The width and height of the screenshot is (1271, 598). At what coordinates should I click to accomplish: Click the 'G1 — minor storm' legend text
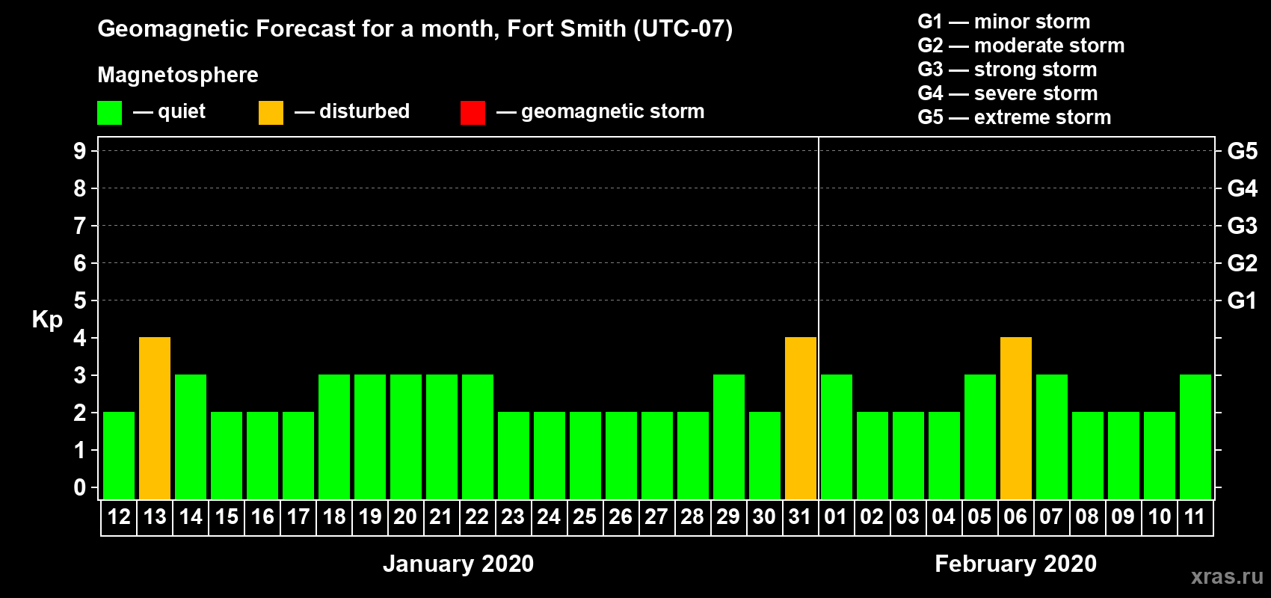(x=1004, y=22)
